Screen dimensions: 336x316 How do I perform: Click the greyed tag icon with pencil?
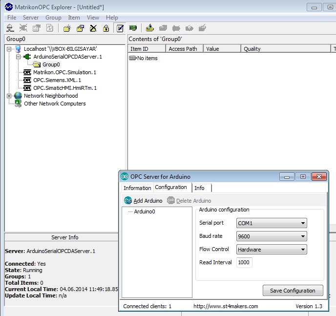203,28
